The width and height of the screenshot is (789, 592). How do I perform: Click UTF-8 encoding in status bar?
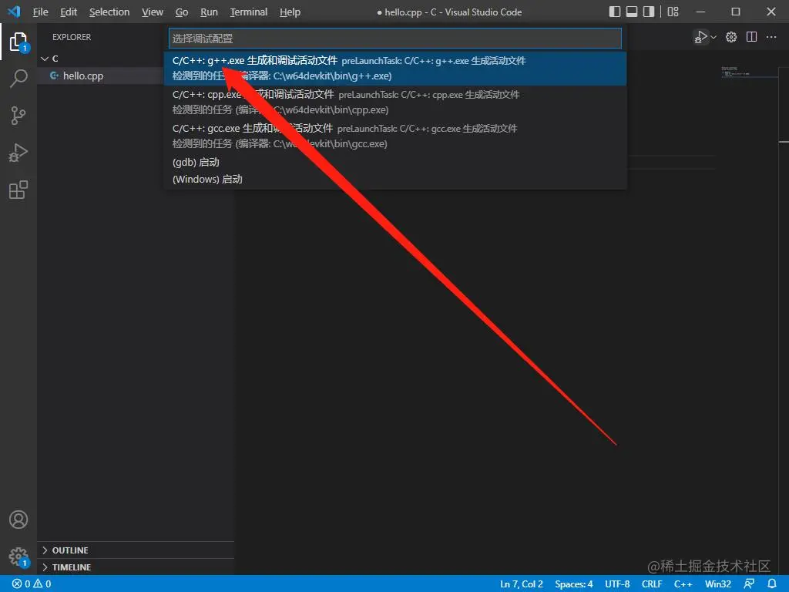click(616, 584)
